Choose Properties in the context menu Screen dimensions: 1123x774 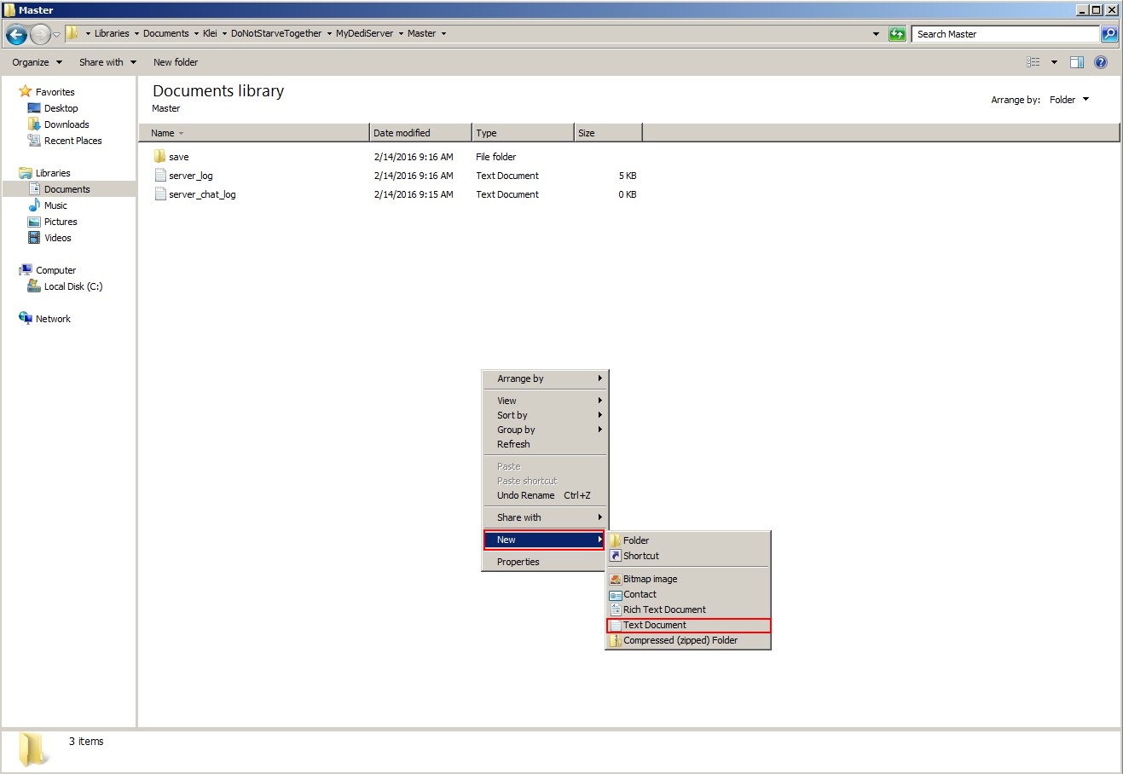(545, 562)
